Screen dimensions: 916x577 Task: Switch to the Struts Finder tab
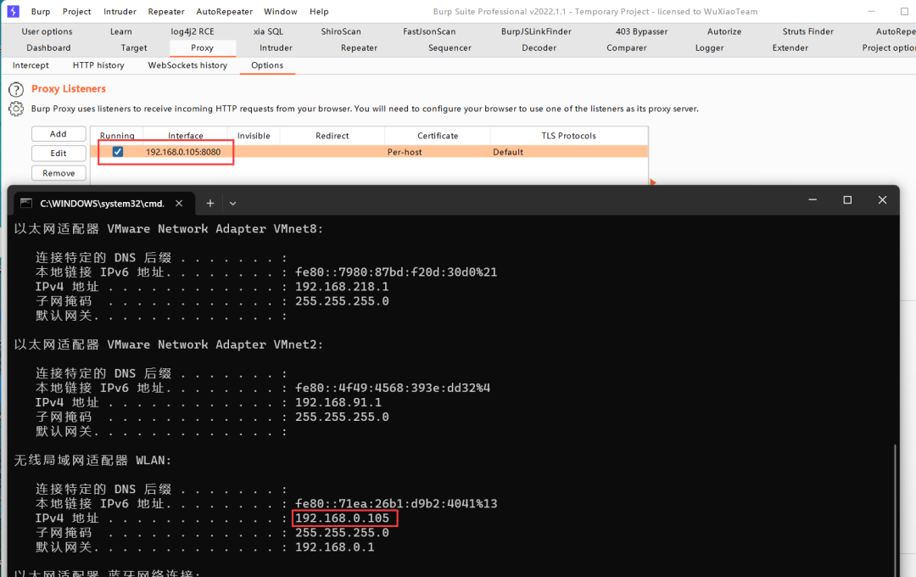pyautogui.click(x=808, y=31)
